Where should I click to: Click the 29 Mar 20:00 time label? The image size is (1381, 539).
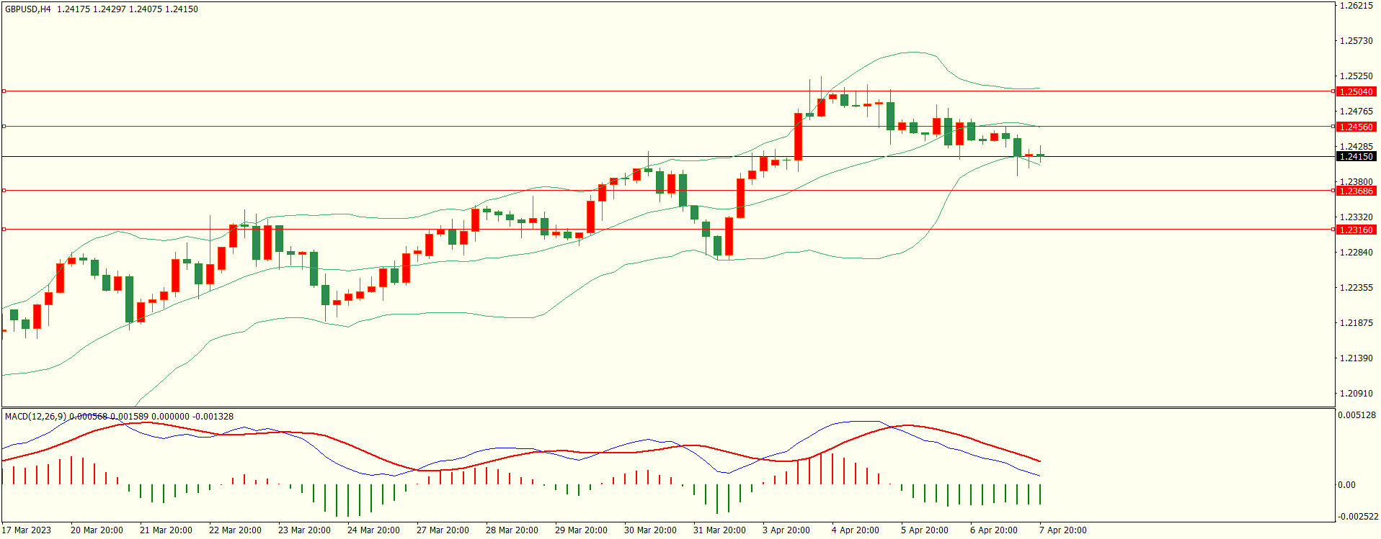pos(581,530)
